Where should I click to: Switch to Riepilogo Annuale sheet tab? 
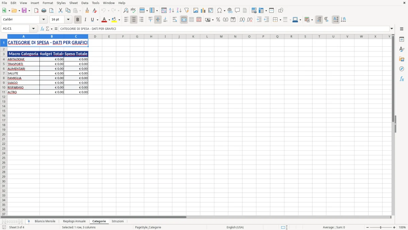pyautogui.click(x=74, y=221)
